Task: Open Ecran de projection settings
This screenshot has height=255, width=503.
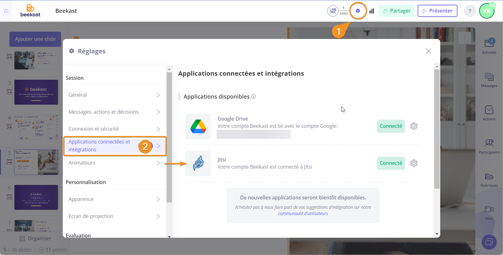Action: tap(114, 216)
